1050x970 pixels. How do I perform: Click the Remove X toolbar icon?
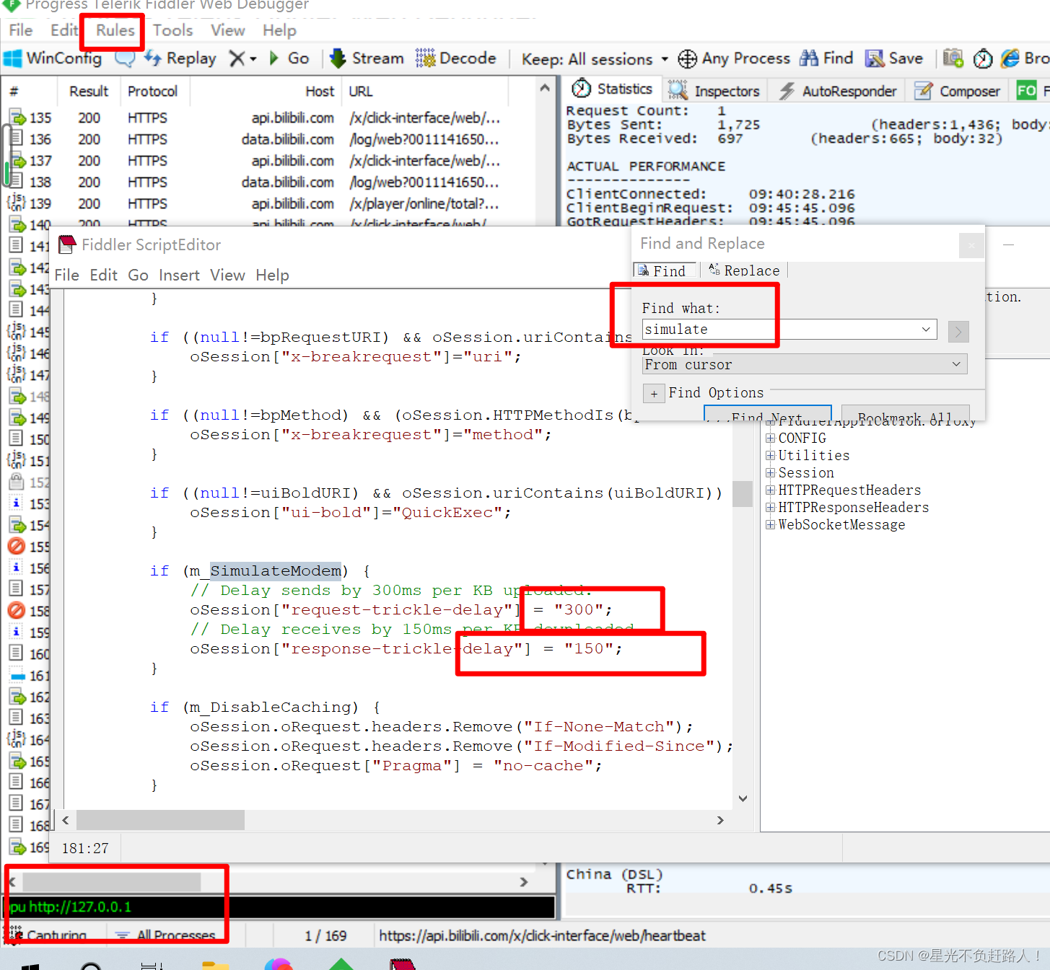pos(237,58)
